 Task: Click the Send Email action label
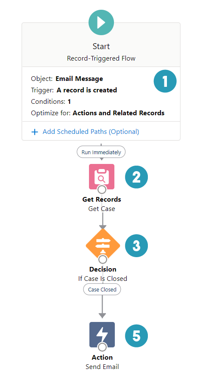tap(102, 367)
